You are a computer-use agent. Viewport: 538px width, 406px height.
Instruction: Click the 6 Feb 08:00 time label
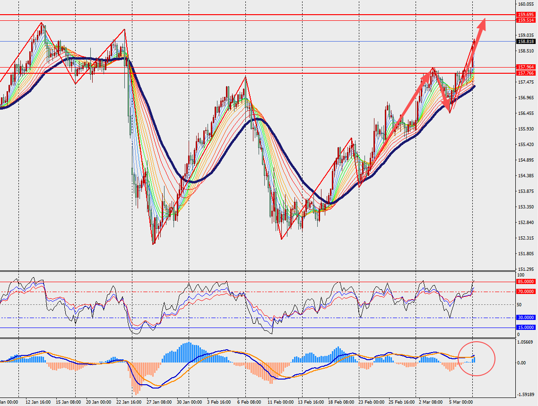(x=249, y=402)
